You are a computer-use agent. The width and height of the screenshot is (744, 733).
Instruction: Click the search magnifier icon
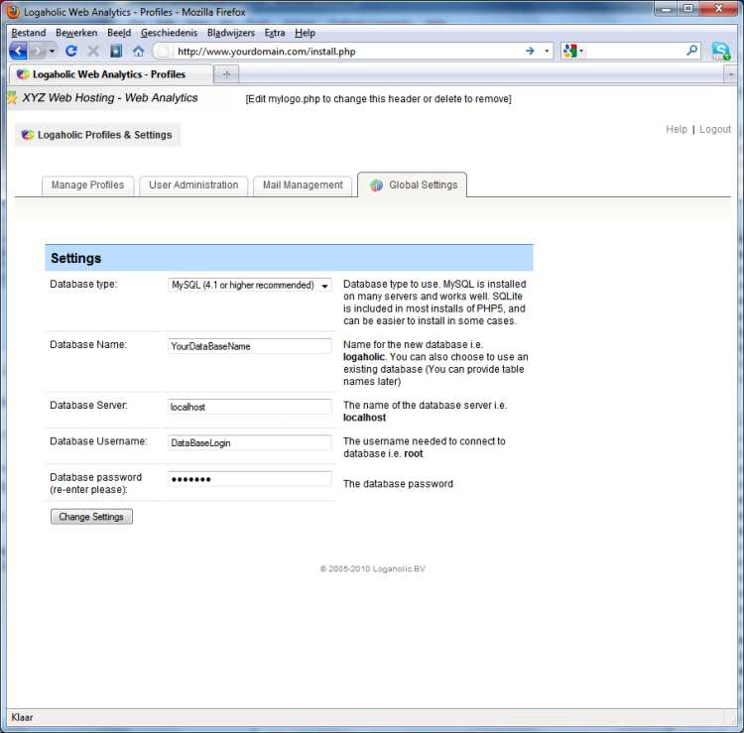(691, 51)
